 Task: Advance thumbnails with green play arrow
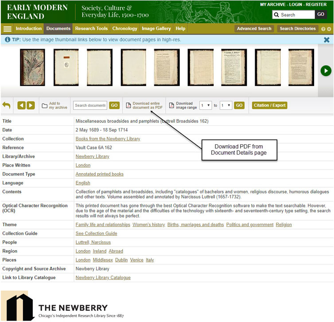coord(326,71)
